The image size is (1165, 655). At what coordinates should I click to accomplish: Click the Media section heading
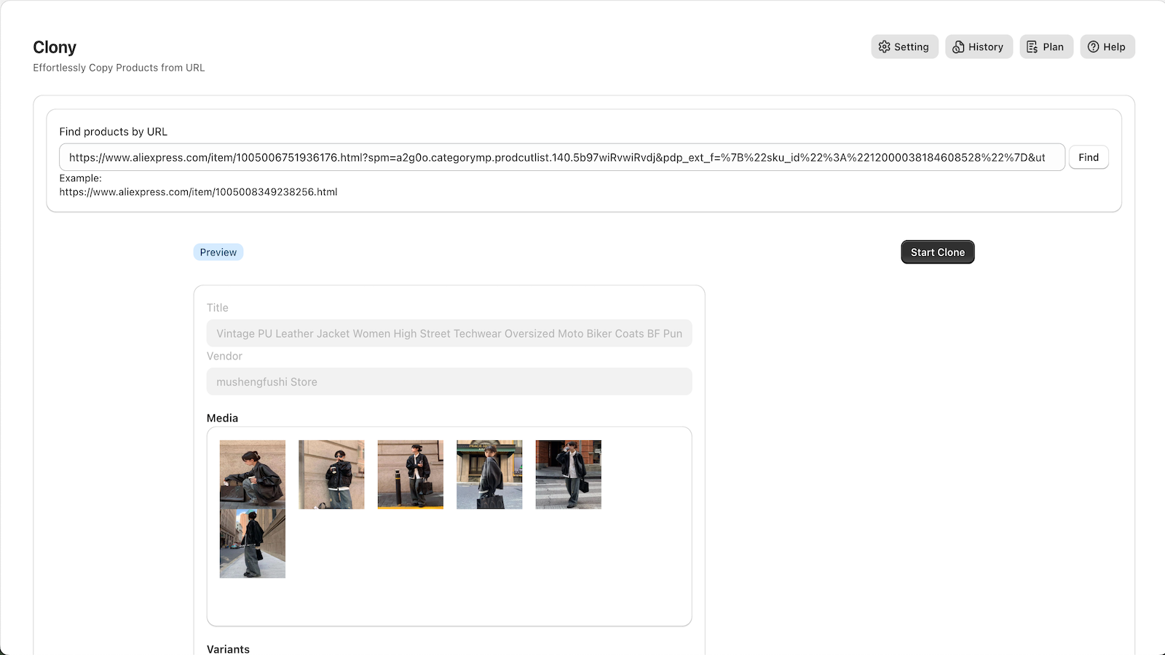222,418
